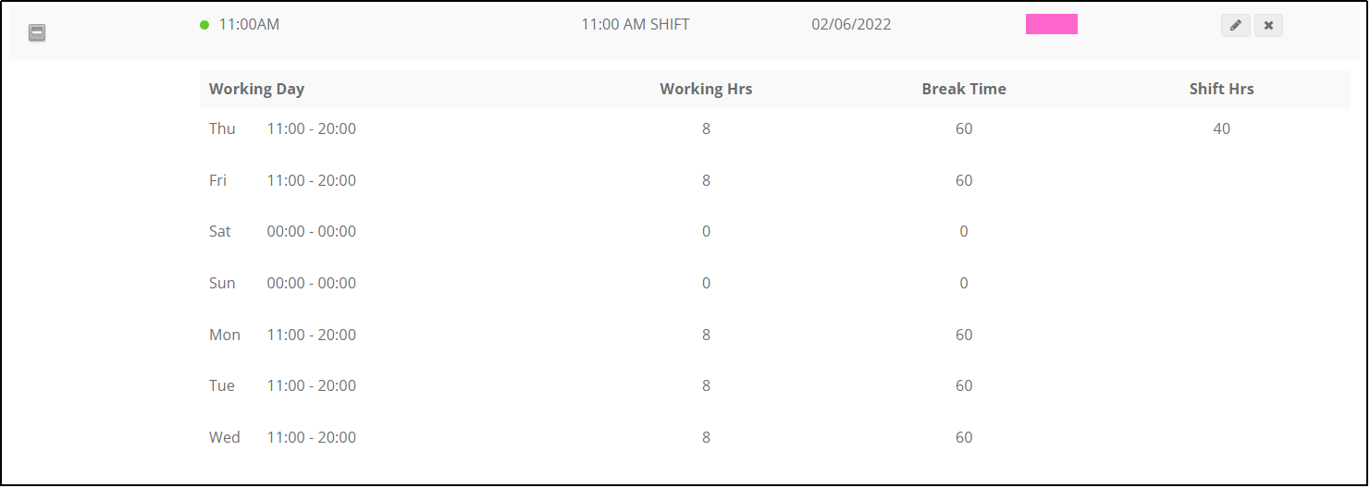Image resolution: width=1370 pixels, height=488 pixels.
Task: Select the Thu 11:00 - 20:00 row
Action: [775, 128]
